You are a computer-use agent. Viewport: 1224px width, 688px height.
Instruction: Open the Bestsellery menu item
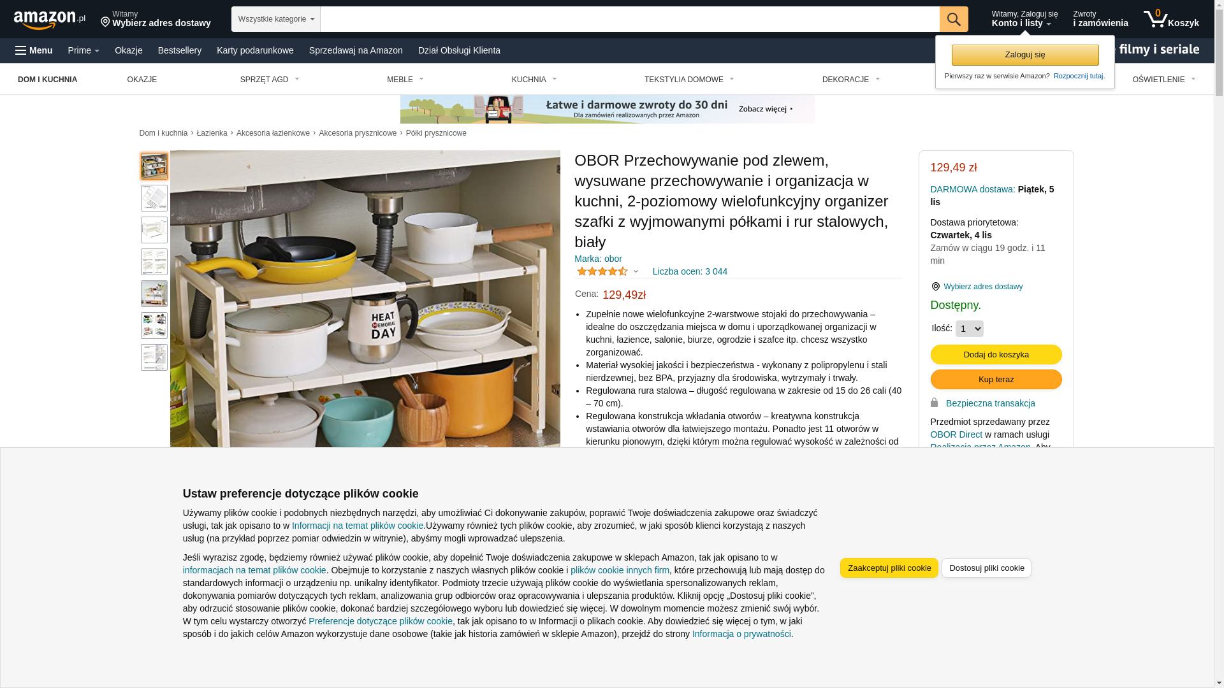180,50
